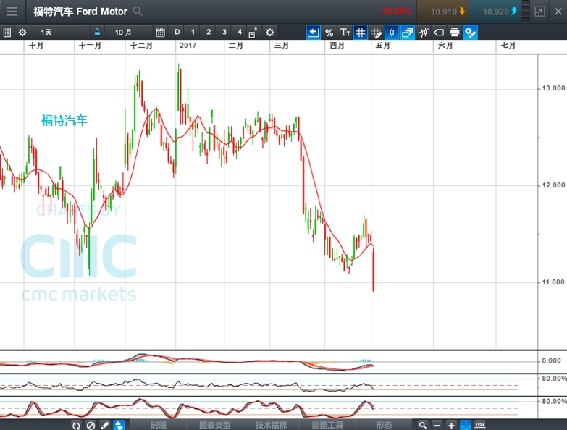Click the magnifier zoom icon at bottom
This screenshot has height=430, width=567.
tap(422, 425)
